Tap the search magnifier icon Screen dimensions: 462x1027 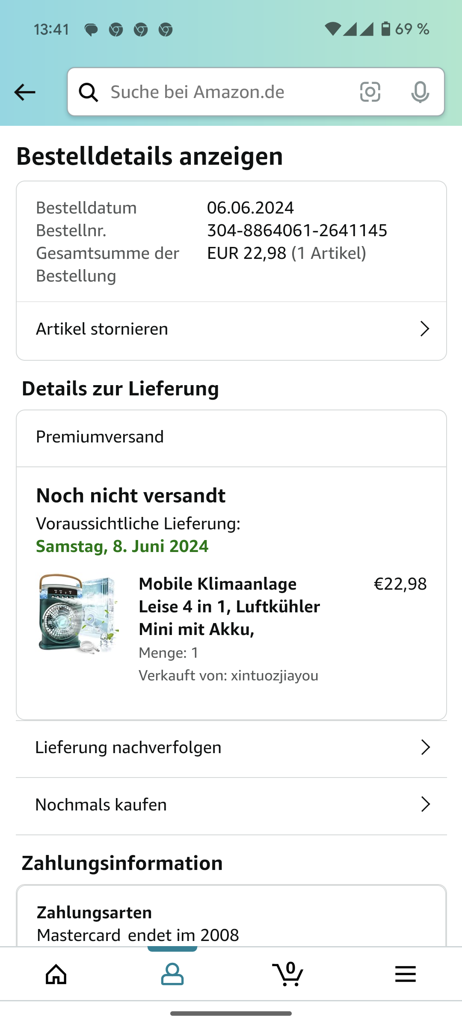[x=89, y=92]
